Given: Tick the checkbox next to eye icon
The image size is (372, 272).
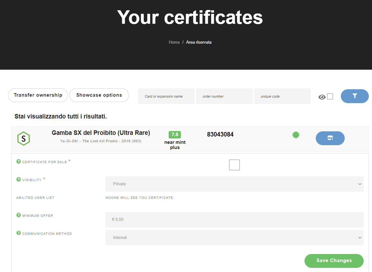Looking at the screenshot, I should point(330,97).
